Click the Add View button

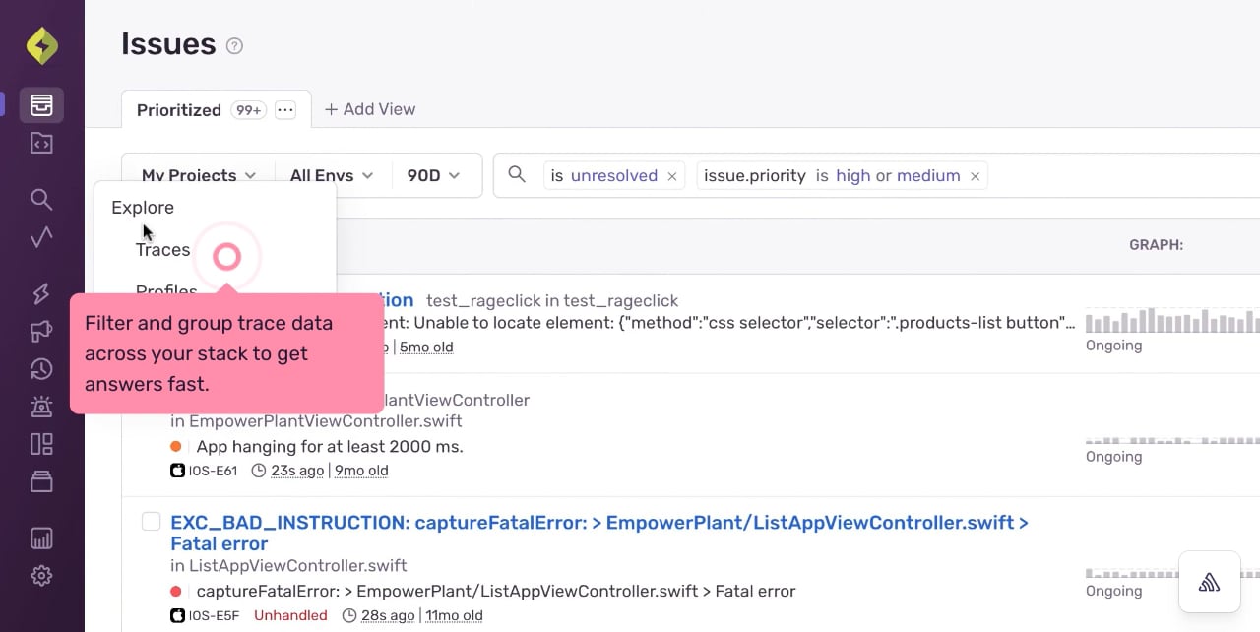[x=370, y=109]
